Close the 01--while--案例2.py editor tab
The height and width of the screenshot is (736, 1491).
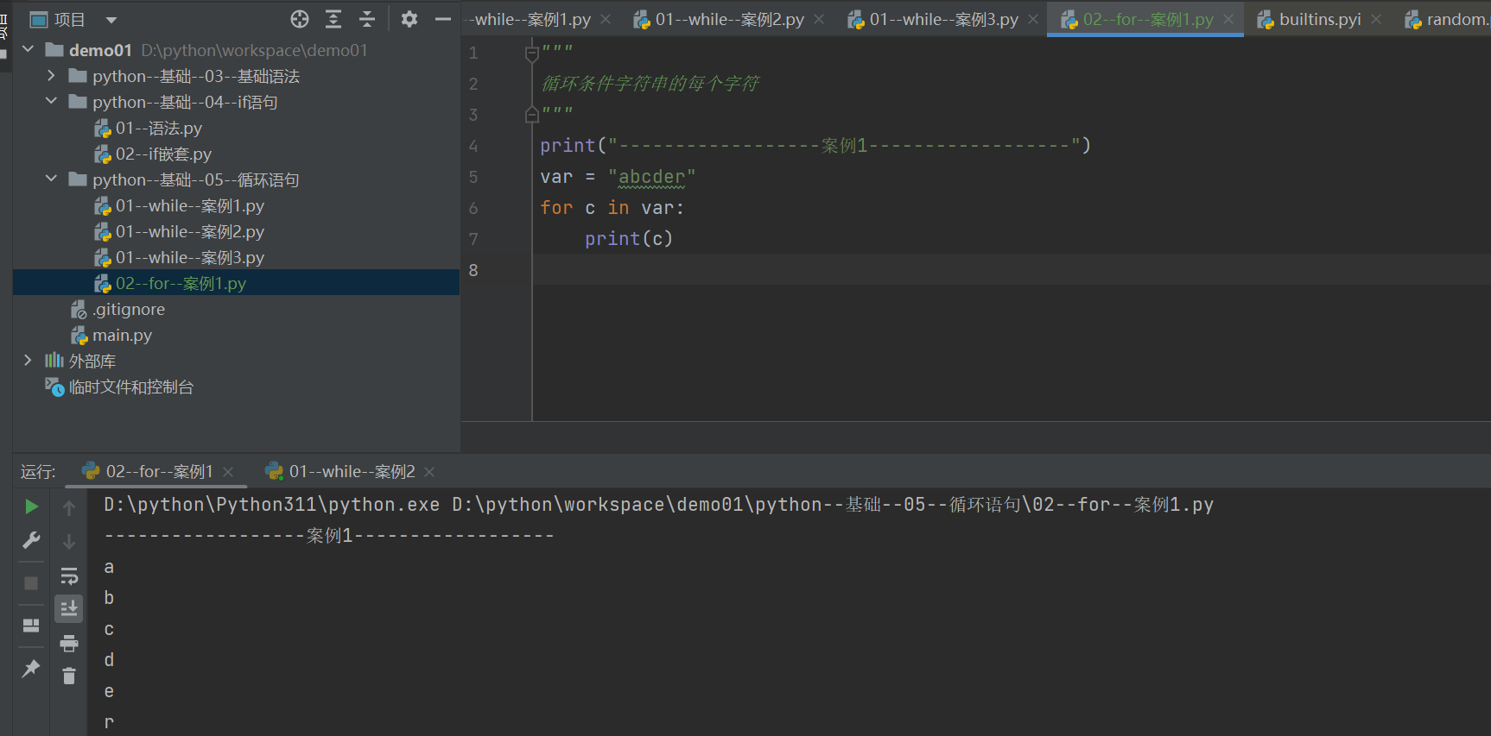[x=819, y=19]
